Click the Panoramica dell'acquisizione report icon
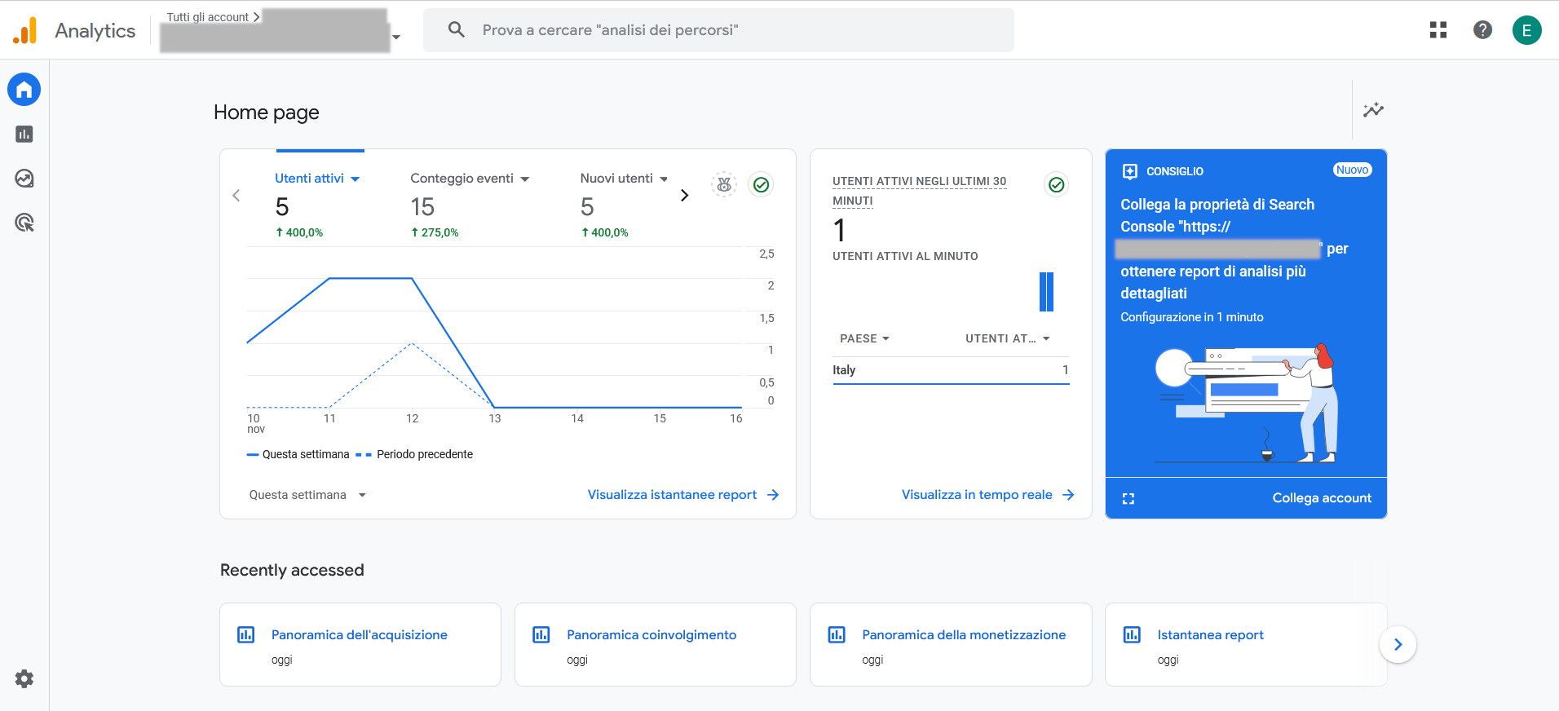This screenshot has height=711, width=1559. point(245,634)
